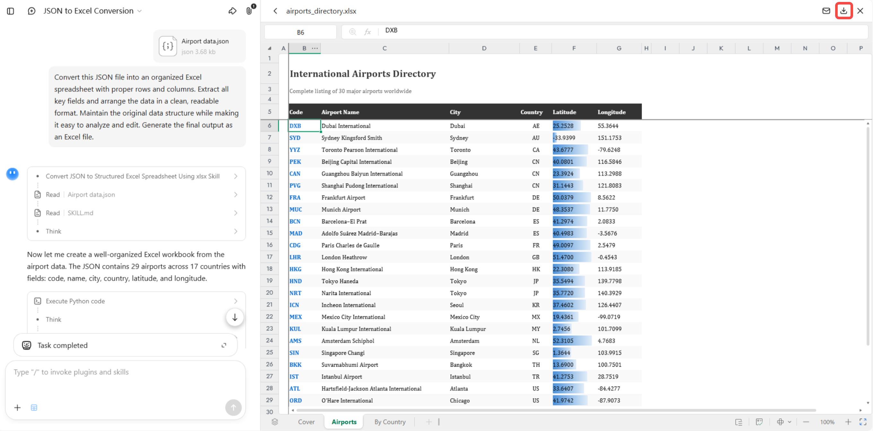The image size is (873, 431).
Task: Click the magnifier icon in formula bar
Action: click(352, 31)
